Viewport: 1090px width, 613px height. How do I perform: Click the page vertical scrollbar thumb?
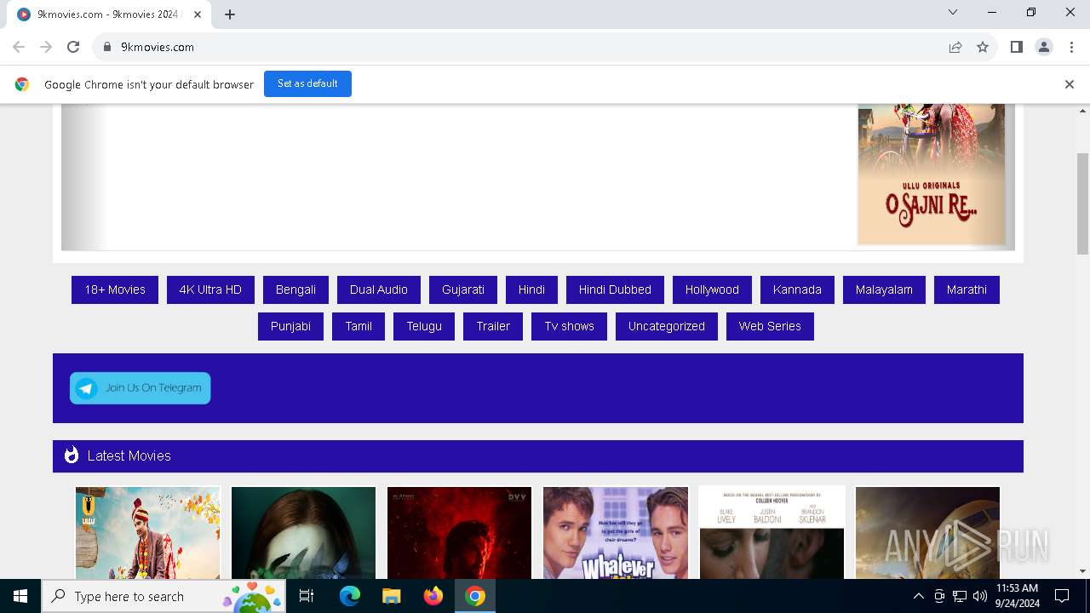pyautogui.click(x=1083, y=203)
